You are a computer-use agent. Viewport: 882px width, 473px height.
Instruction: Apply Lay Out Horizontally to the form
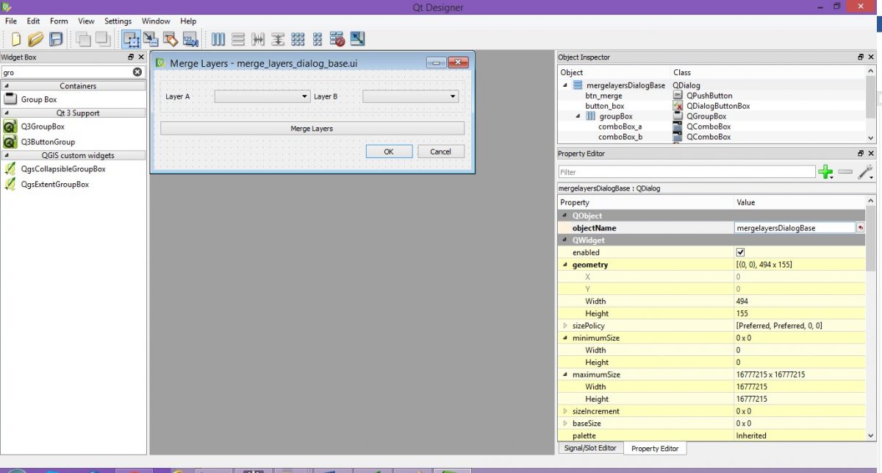tap(218, 39)
